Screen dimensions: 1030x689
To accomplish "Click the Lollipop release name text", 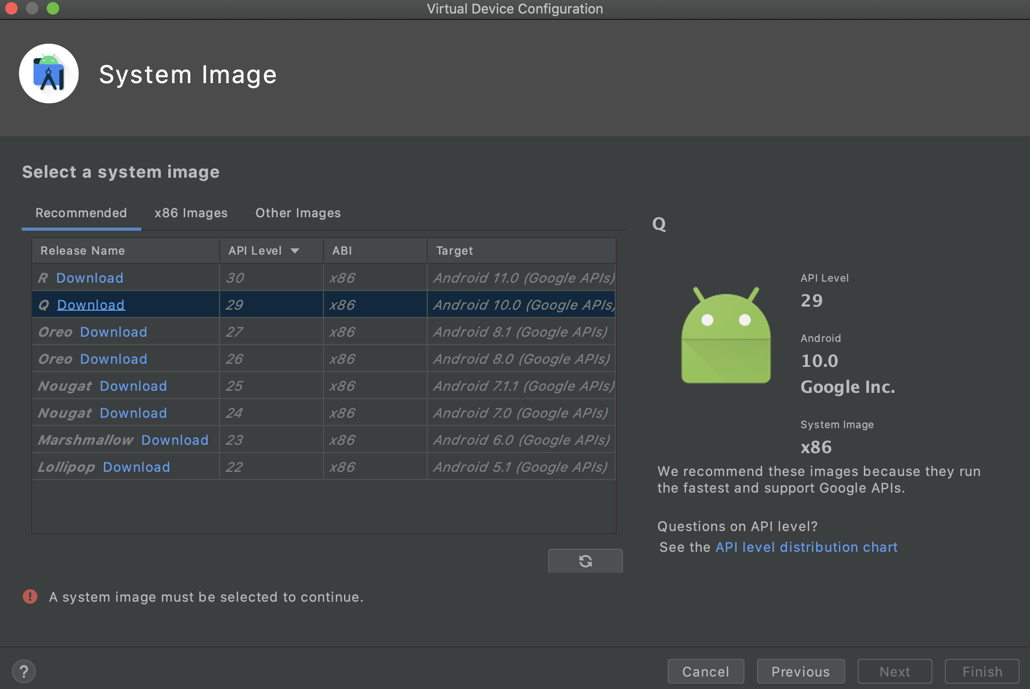I will pos(66,467).
